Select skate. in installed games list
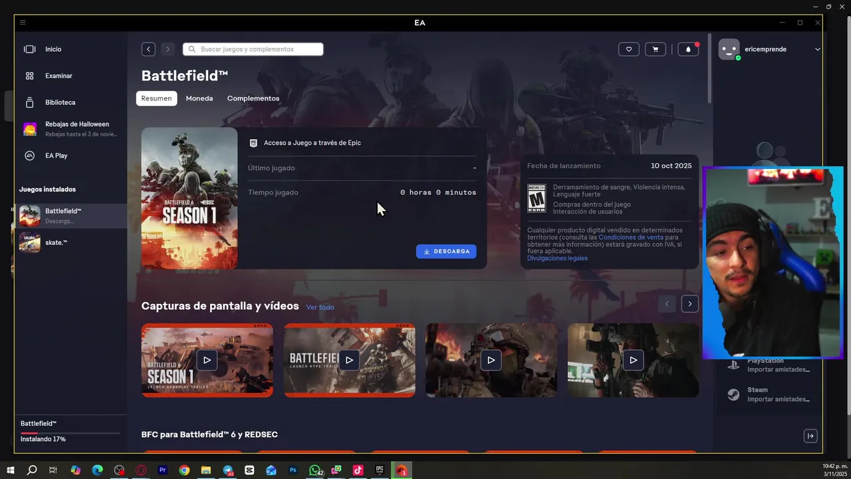The image size is (851, 479). point(70,242)
